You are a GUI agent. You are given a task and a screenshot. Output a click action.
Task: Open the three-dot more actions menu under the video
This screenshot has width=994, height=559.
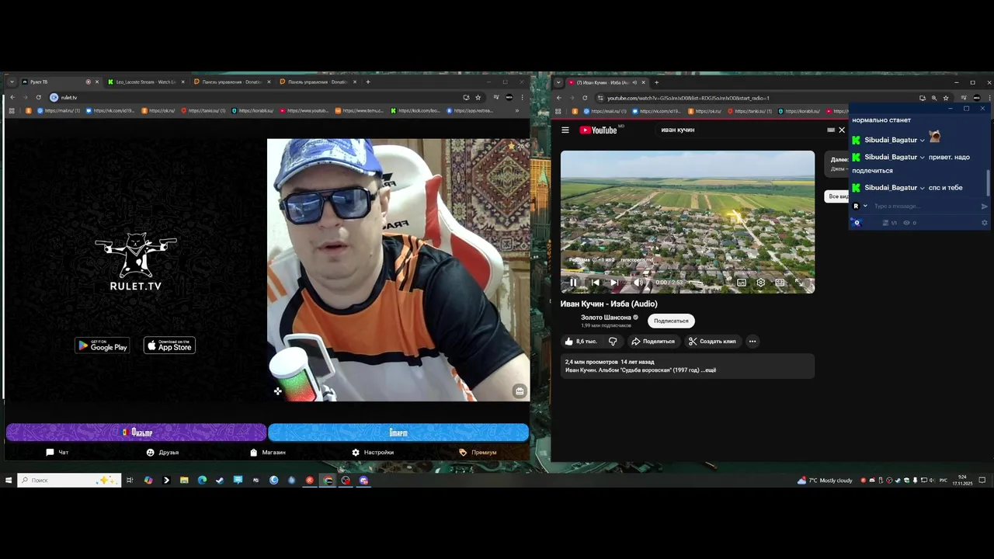tap(752, 342)
